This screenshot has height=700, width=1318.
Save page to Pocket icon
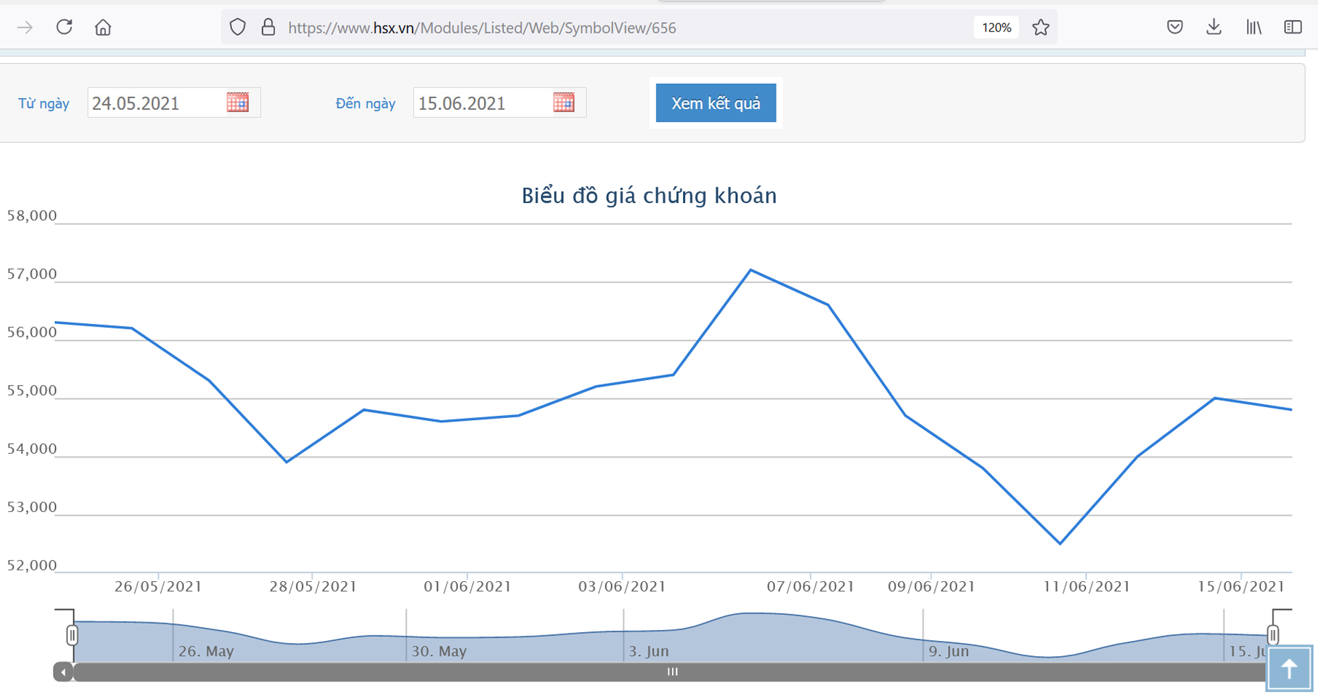(1175, 27)
